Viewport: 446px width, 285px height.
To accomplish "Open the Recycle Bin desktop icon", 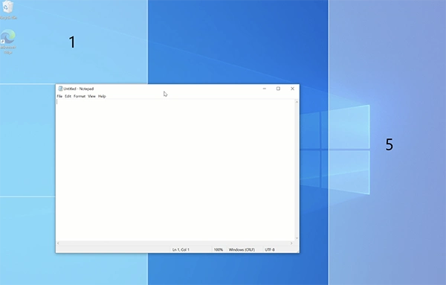I will coord(7,10).
